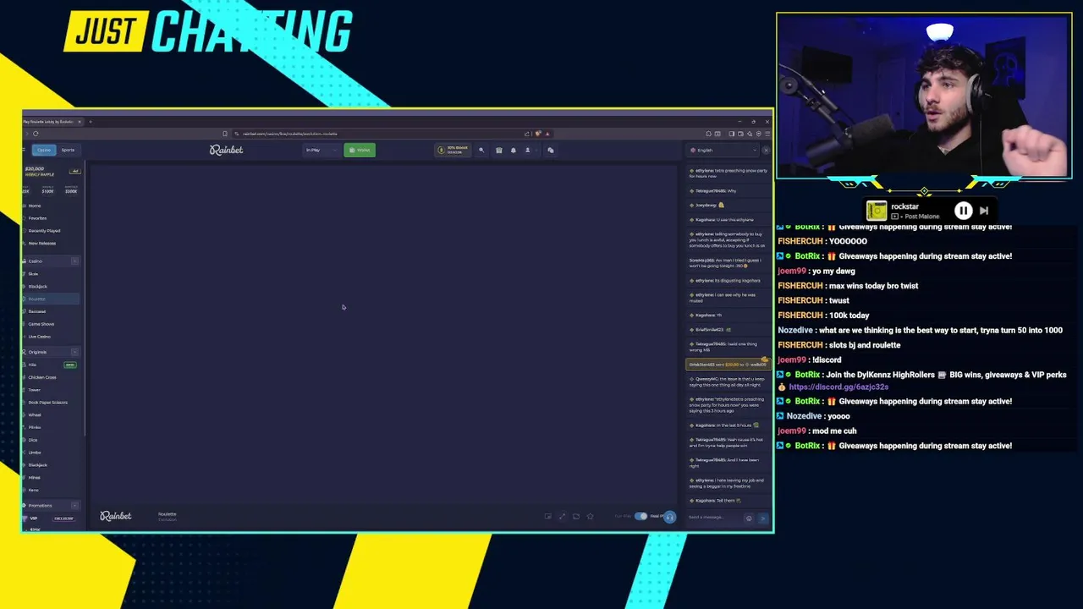Open the Hilo original game
The image size is (1083, 609).
click(32, 365)
